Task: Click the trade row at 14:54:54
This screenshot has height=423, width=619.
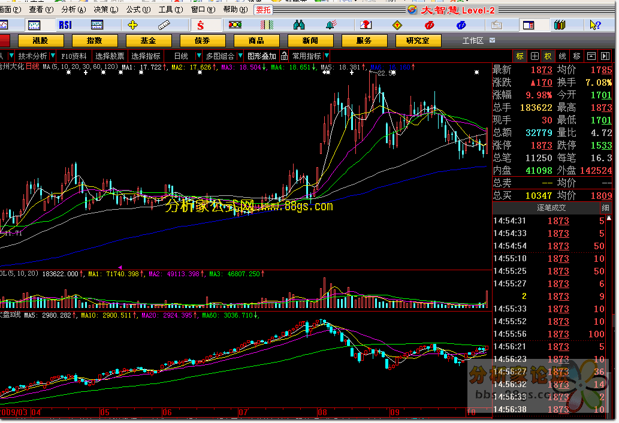Action: click(549, 246)
